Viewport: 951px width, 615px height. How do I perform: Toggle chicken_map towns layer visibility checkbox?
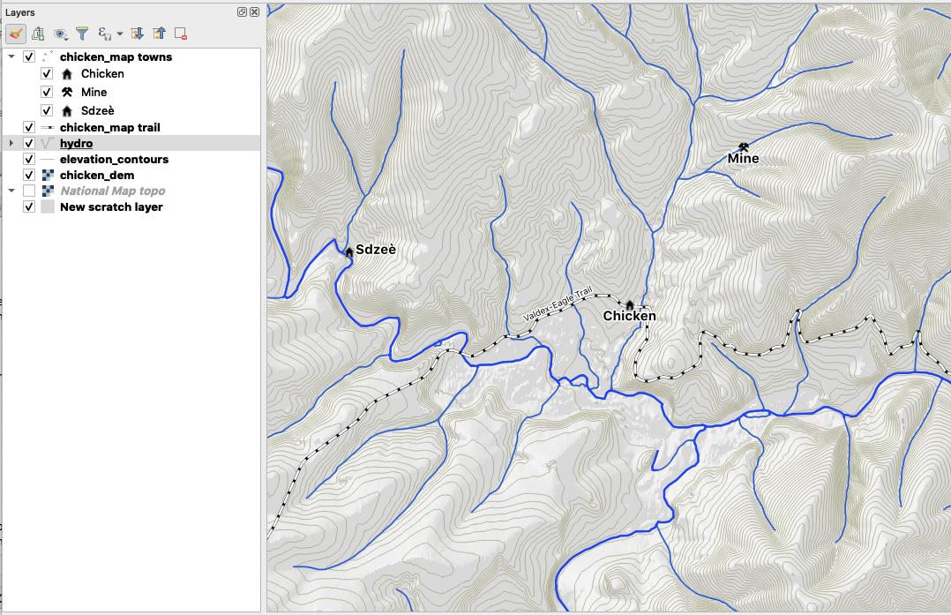pyautogui.click(x=29, y=56)
